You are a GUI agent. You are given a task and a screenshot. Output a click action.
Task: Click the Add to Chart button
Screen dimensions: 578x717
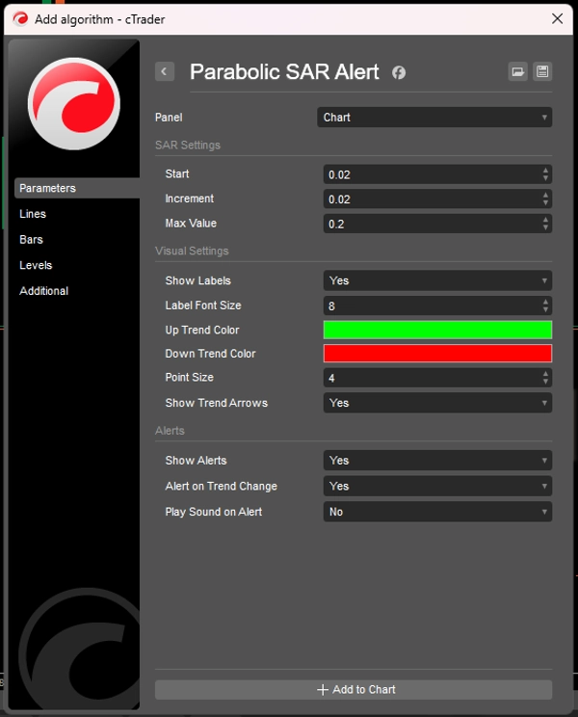[x=354, y=690]
